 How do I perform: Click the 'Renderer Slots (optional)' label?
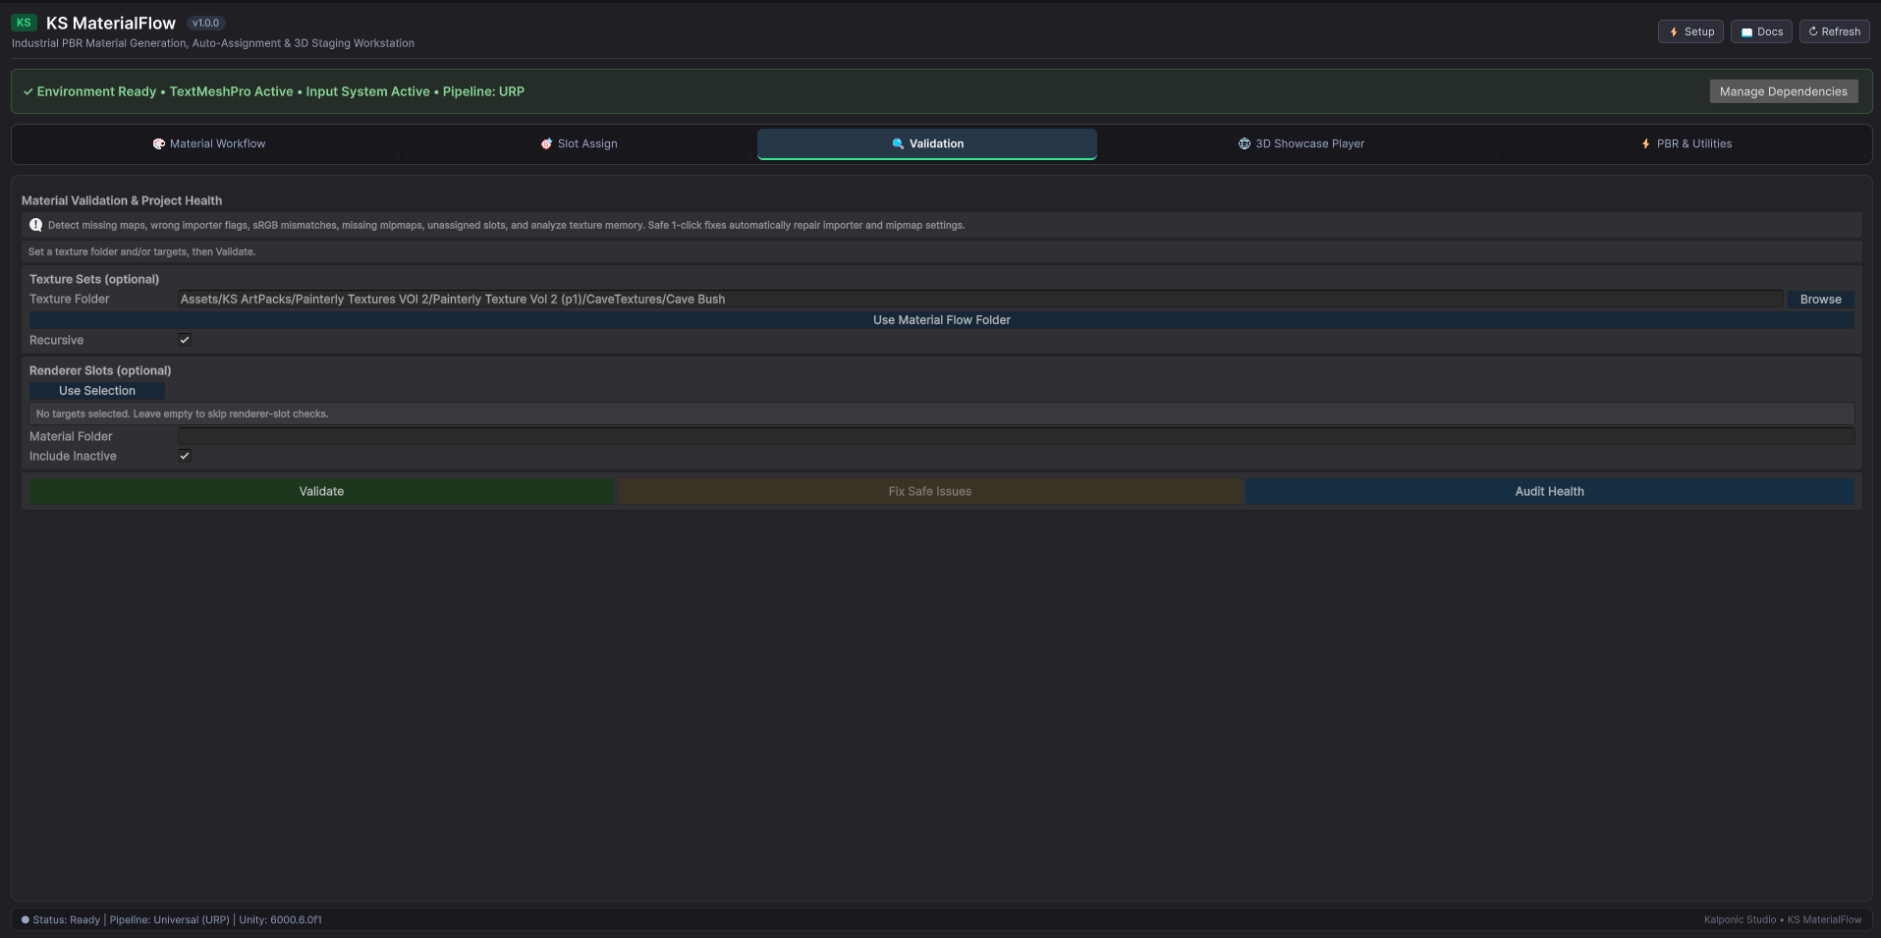point(100,370)
